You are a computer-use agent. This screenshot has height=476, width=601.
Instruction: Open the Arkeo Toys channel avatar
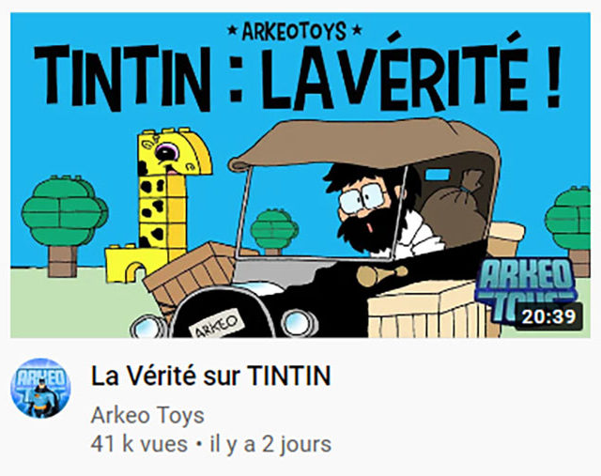pos(40,389)
